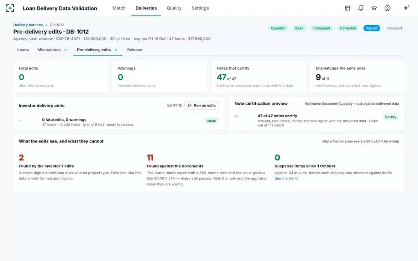Open the graduation cap learning icon

click(374, 8)
